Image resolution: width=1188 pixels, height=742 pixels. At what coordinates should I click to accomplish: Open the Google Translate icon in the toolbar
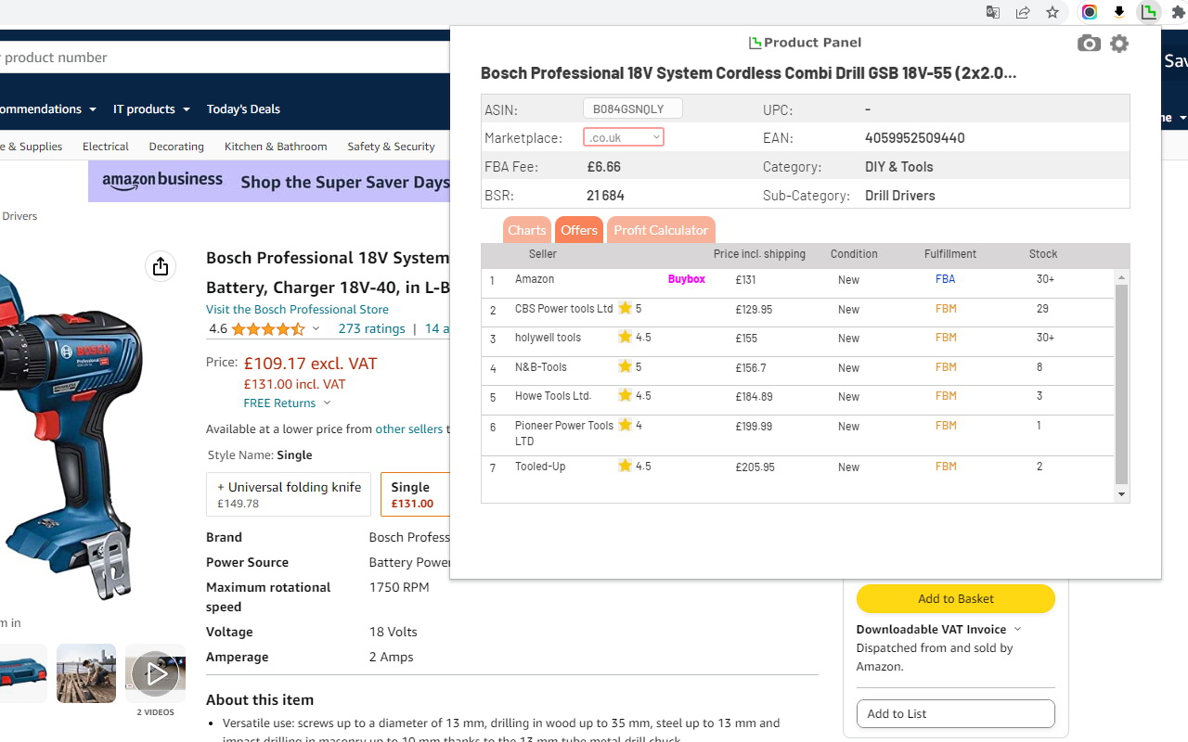992,12
